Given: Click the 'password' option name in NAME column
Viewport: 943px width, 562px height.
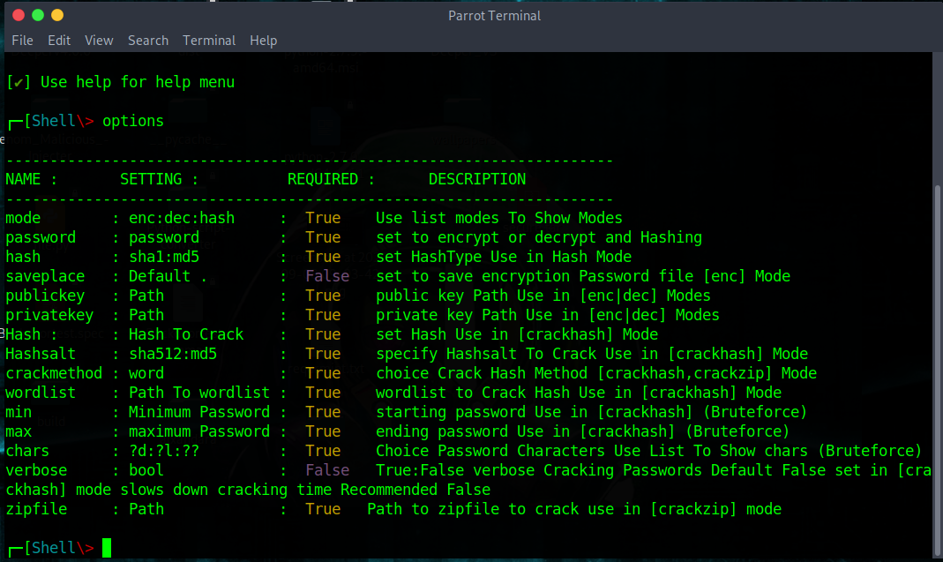Looking at the screenshot, I should point(41,237).
